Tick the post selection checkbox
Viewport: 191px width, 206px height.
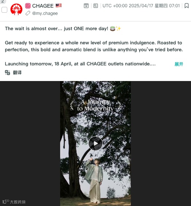coord(4,10)
